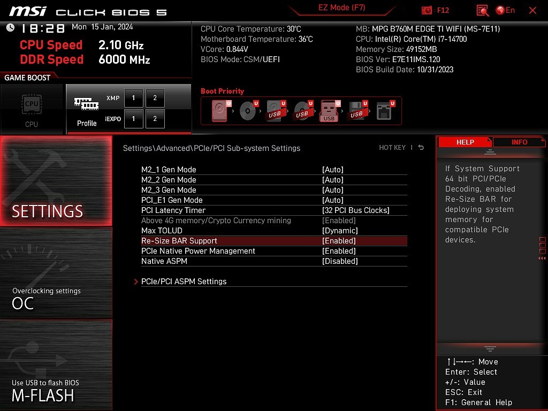This screenshot has width=548, height=411.
Task: Select the Max TOLUD row label
Action: point(162,231)
